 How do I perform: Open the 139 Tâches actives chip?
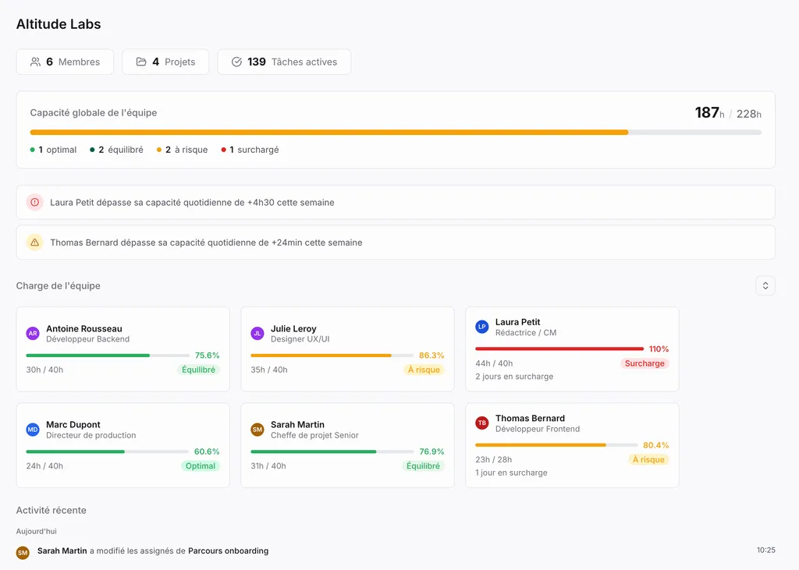pos(284,62)
